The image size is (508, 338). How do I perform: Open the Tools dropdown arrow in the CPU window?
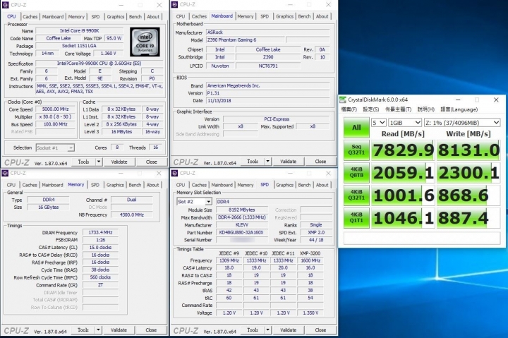coord(99,162)
